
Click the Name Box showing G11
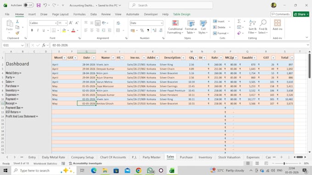click(x=13, y=45)
